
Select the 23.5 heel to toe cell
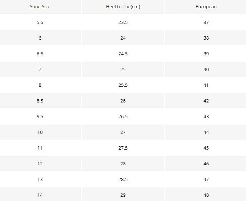pyautogui.click(x=123, y=22)
